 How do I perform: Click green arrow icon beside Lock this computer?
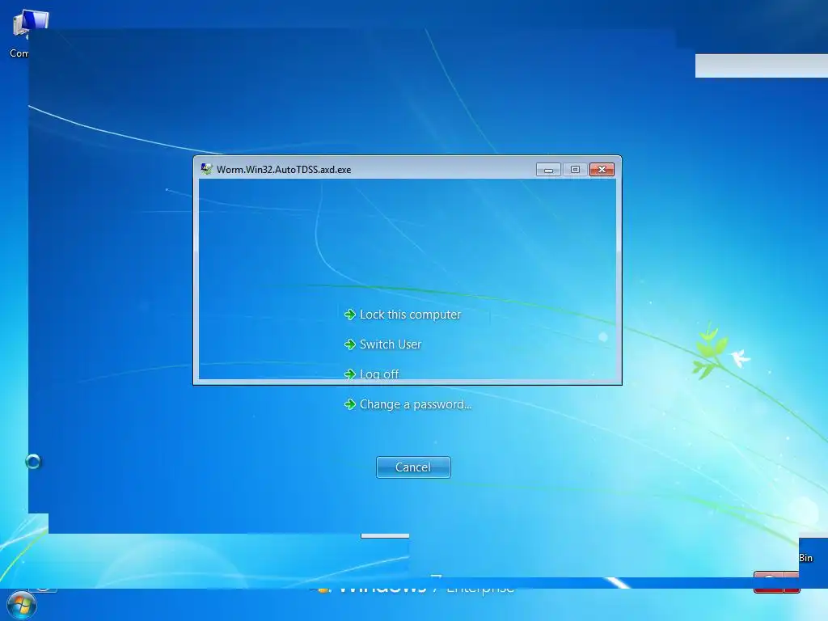point(349,315)
